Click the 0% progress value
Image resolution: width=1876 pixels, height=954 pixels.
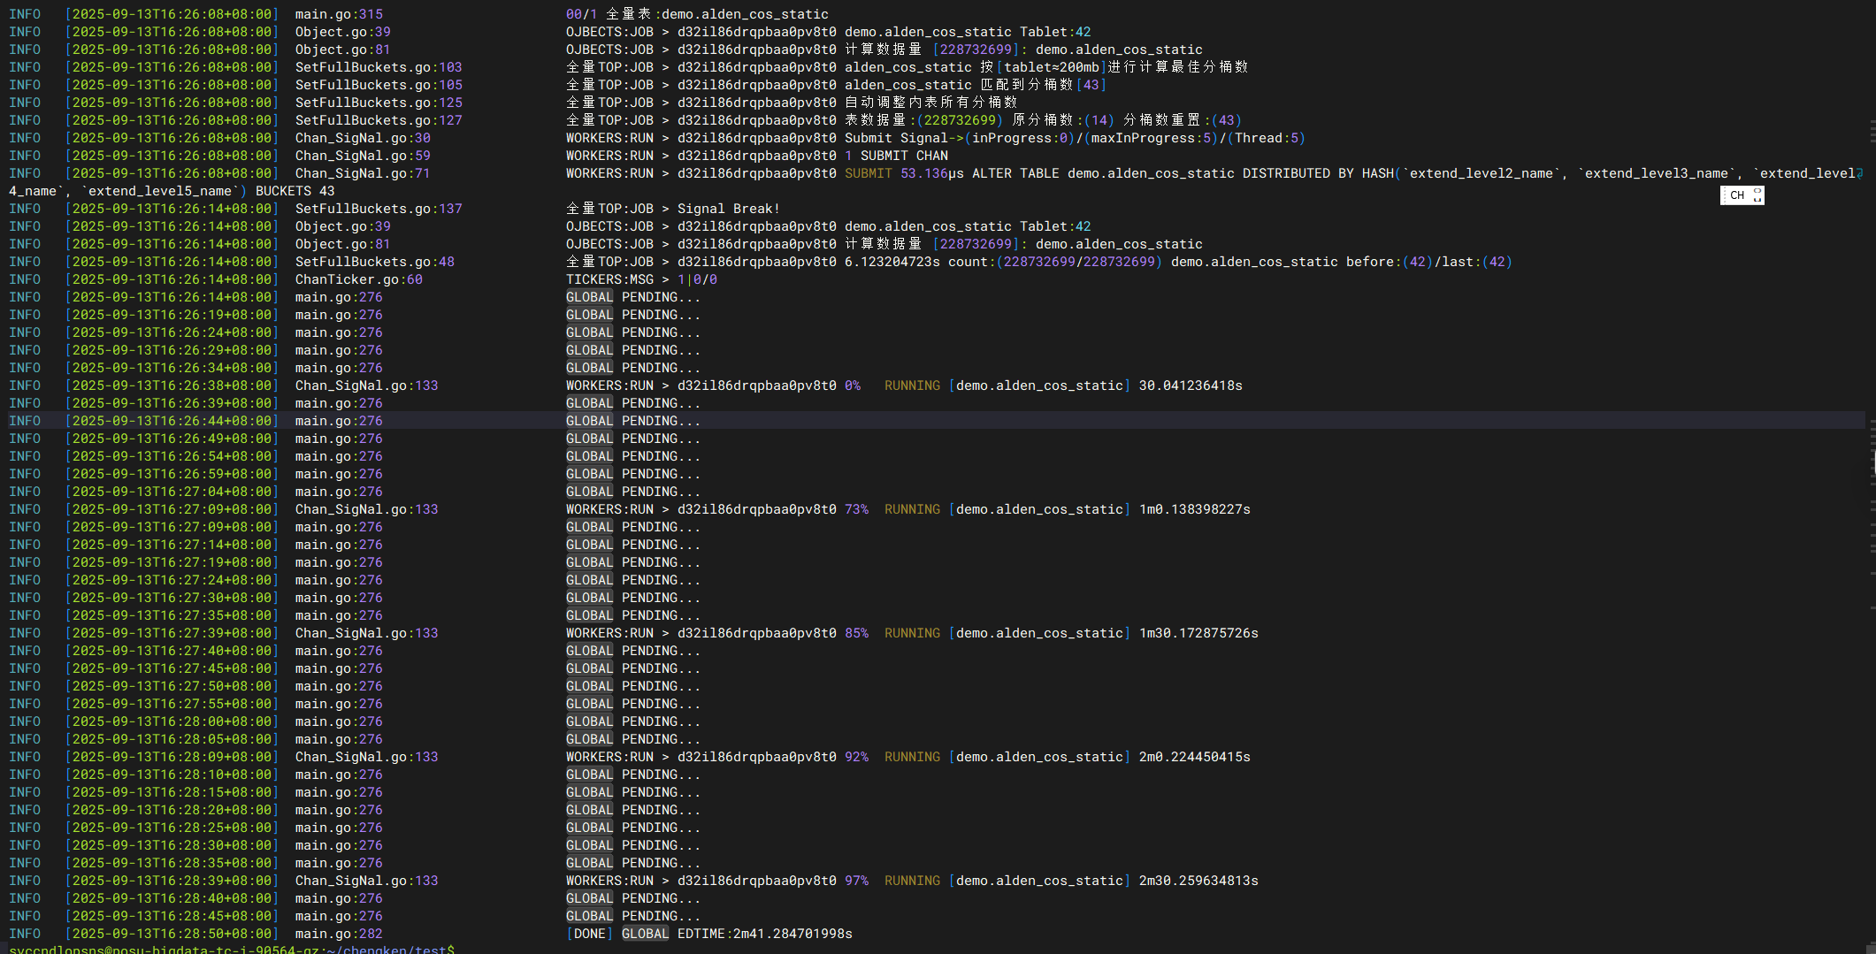(x=852, y=385)
